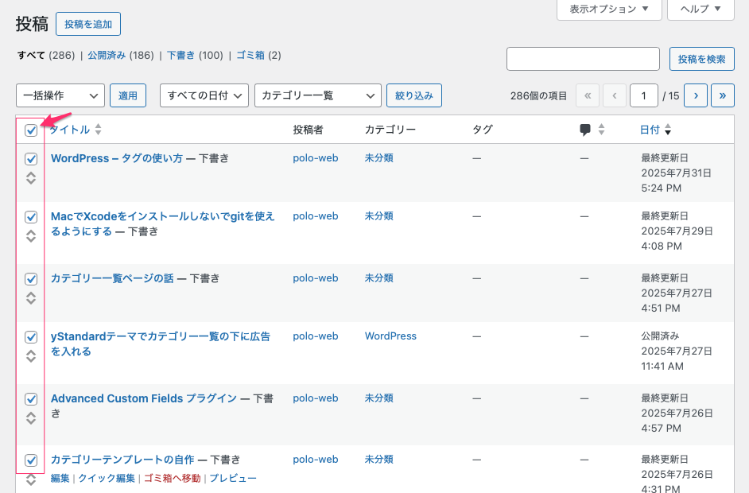
Task: Click the 絞り込み filter button
Action: (413, 95)
